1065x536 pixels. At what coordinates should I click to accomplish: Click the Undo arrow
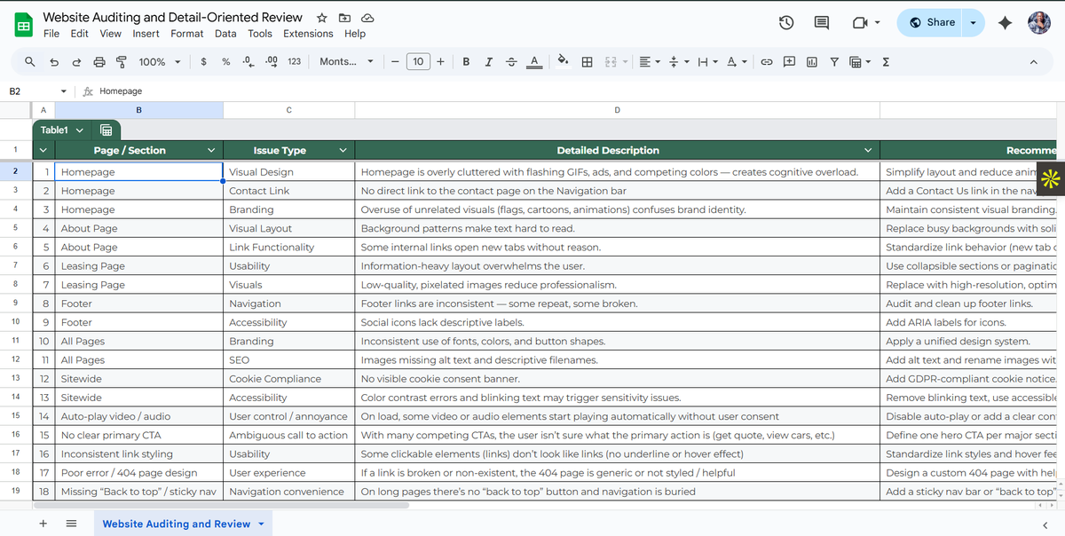pyautogui.click(x=54, y=62)
